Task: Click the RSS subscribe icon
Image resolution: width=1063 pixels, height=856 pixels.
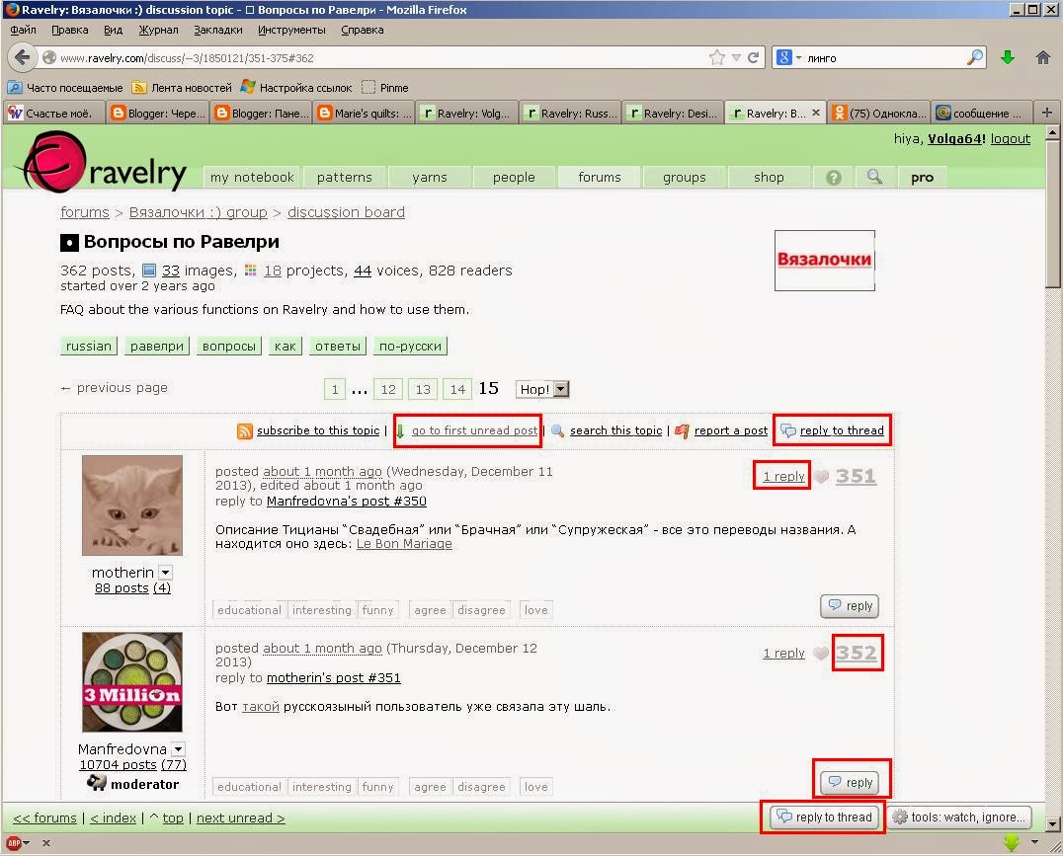Action: 245,431
